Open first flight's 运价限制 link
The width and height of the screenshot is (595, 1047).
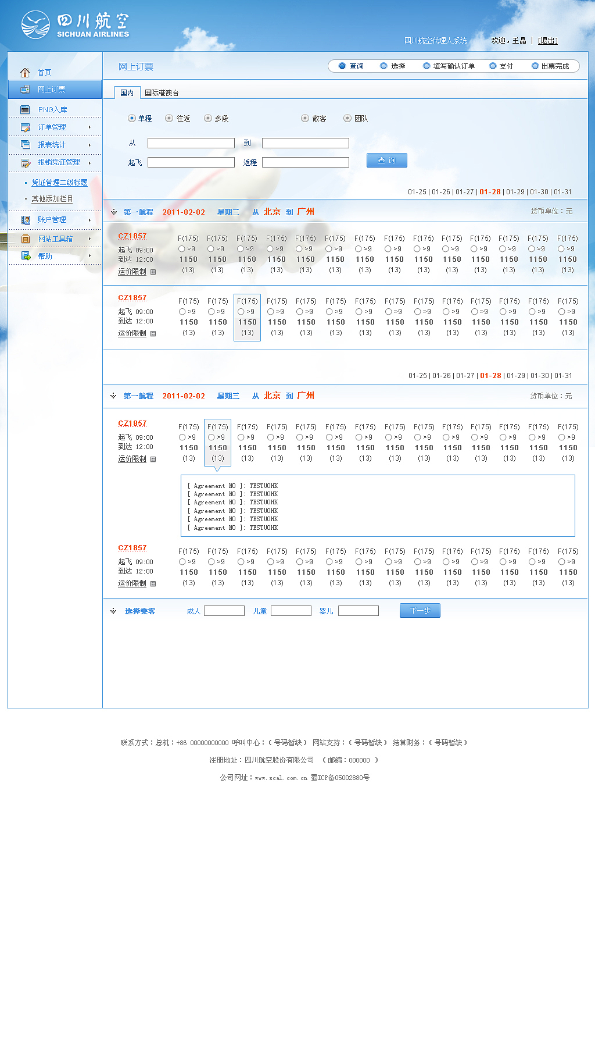click(132, 272)
